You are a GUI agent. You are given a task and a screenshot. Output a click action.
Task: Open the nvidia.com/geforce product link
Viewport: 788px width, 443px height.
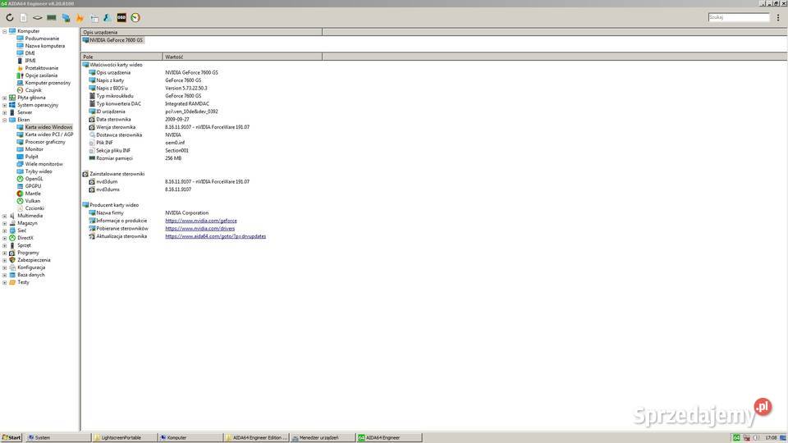coord(200,221)
